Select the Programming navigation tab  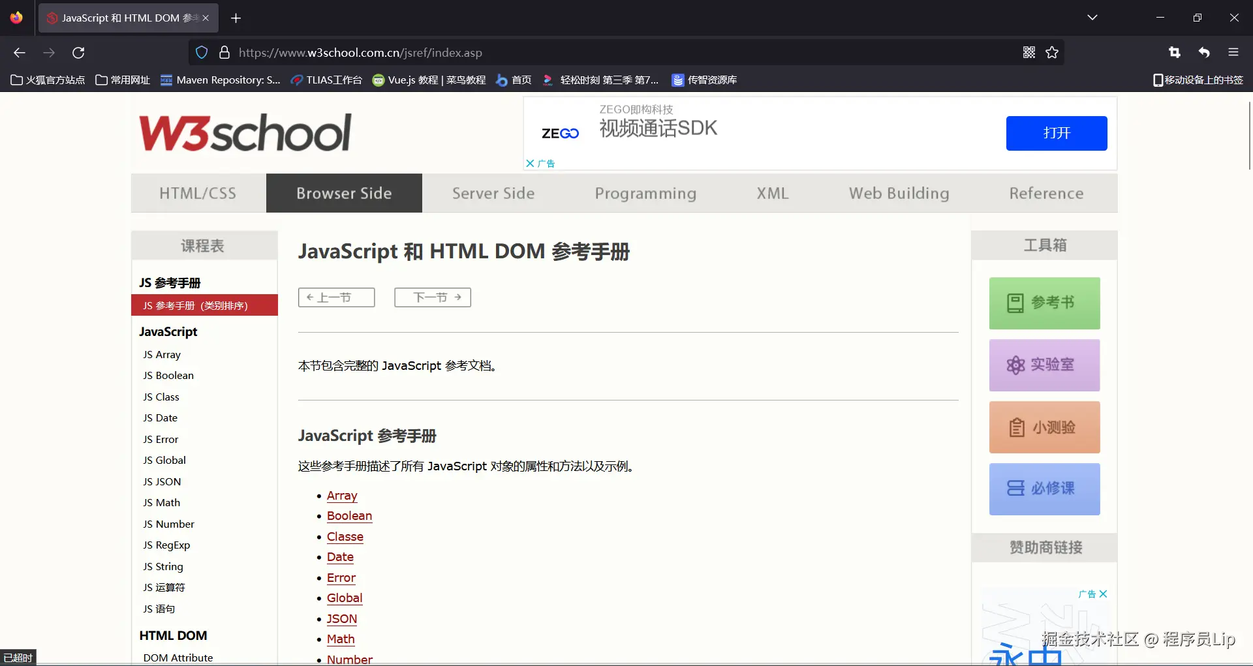tap(645, 193)
